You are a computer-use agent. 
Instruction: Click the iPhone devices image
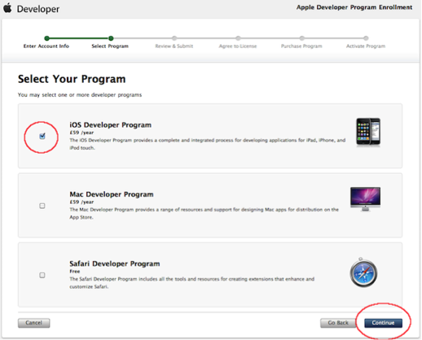(368, 132)
